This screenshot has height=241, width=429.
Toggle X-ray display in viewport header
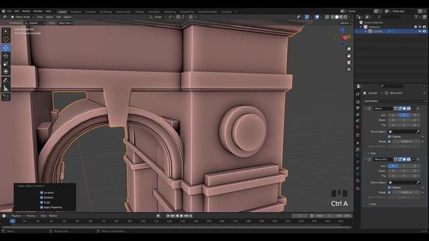(327, 17)
